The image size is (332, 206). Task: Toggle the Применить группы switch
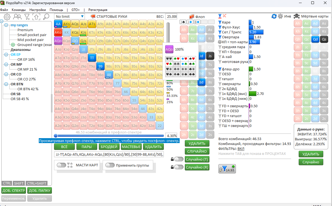point(110,165)
